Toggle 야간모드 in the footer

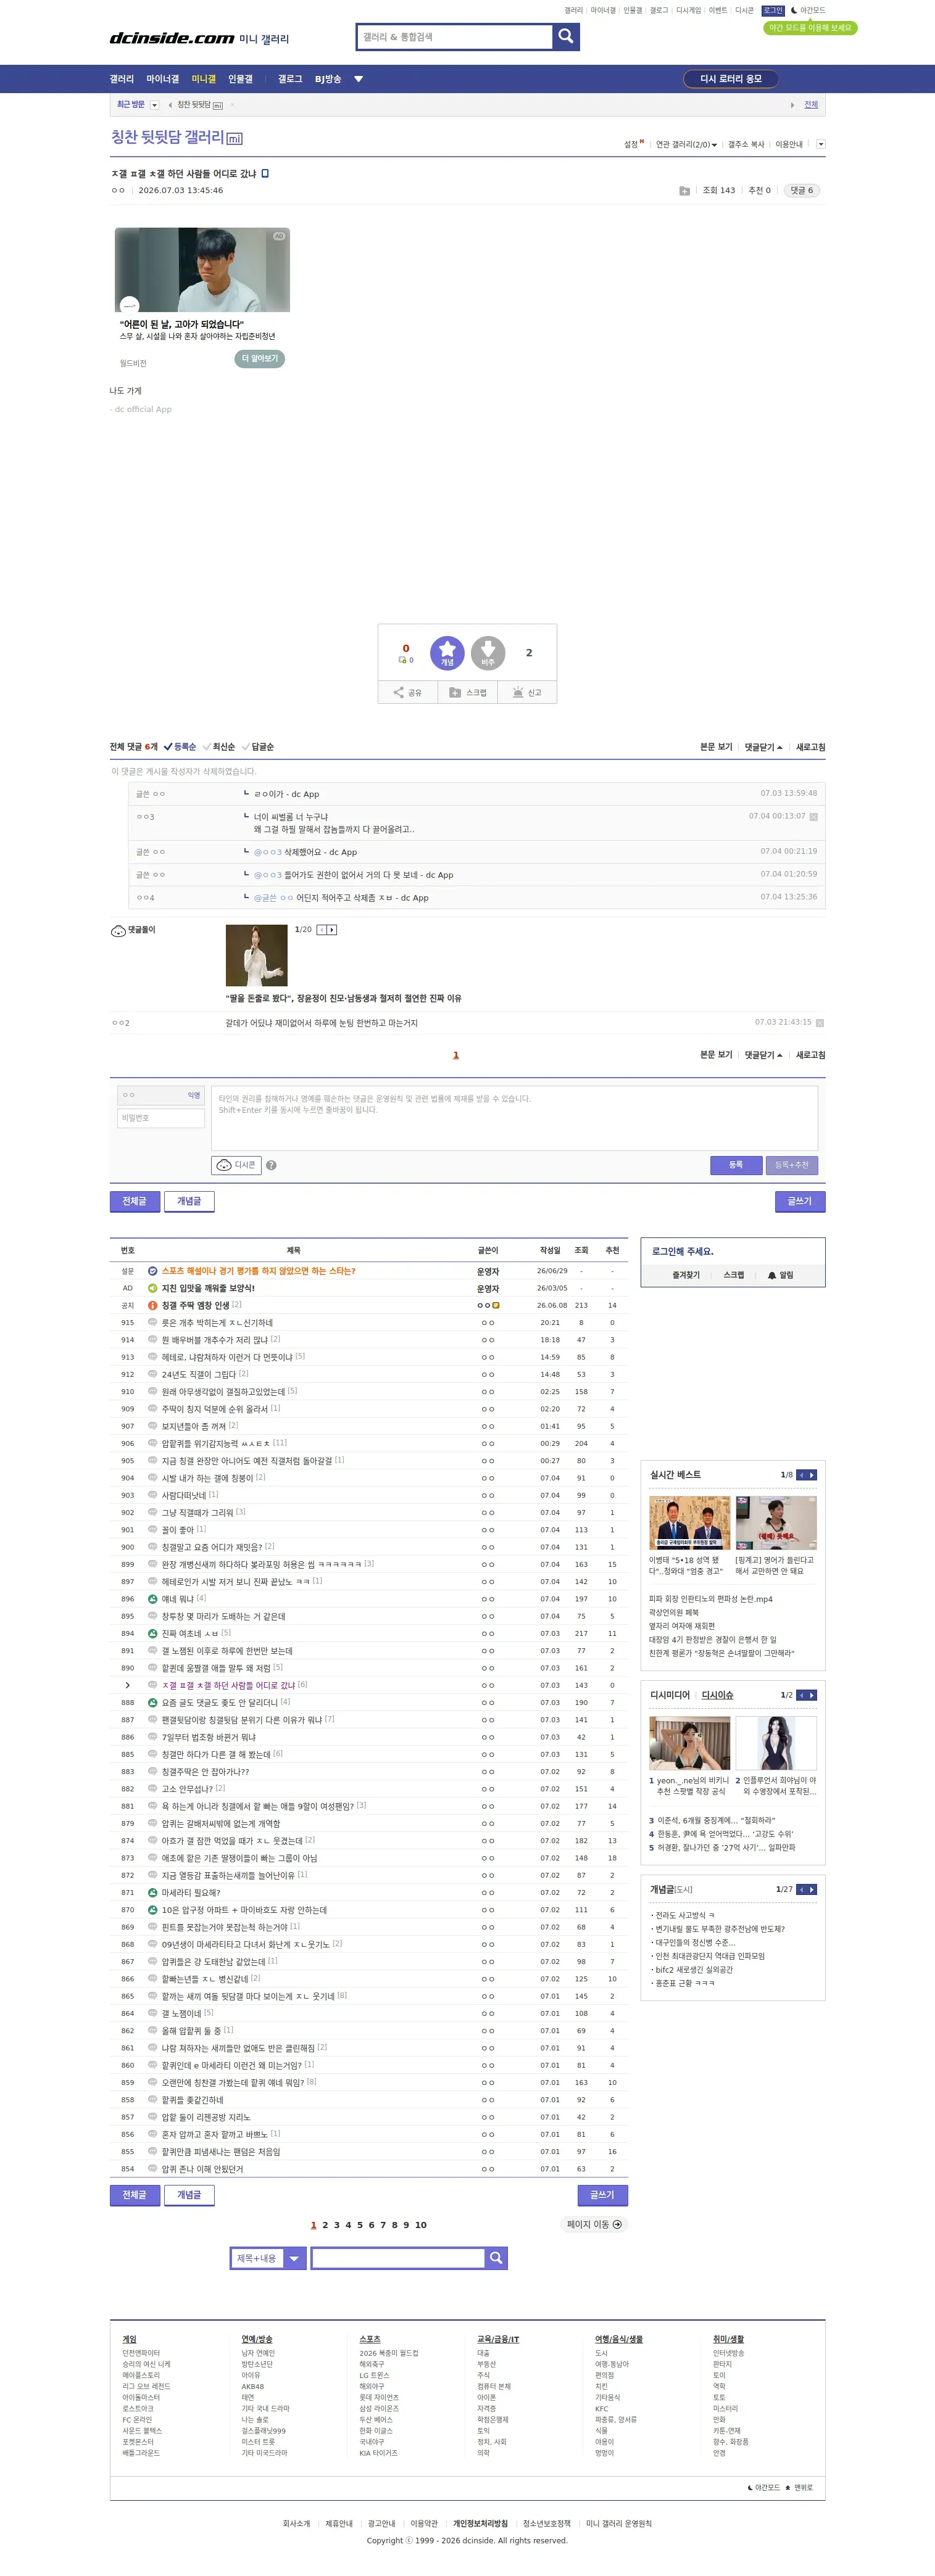pos(764,2488)
